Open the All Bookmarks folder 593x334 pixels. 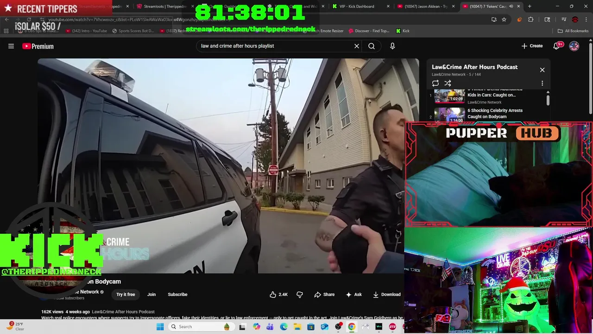(573, 31)
